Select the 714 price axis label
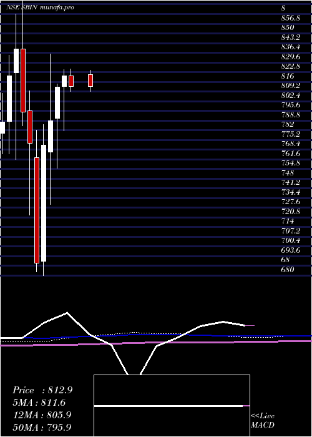 click(288, 221)
